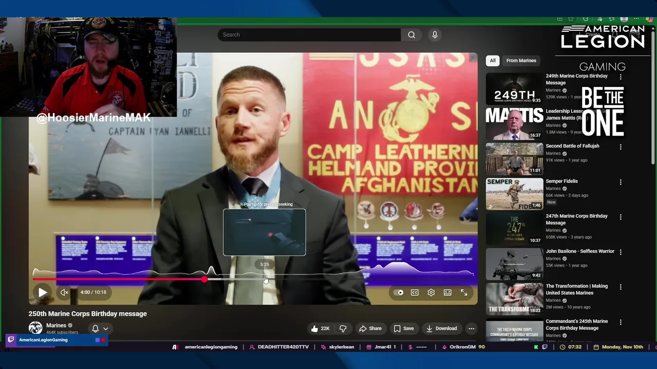Switch the player to theater mode

[448, 293]
